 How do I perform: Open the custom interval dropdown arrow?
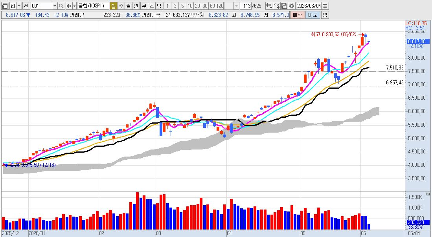click(x=236, y=6)
